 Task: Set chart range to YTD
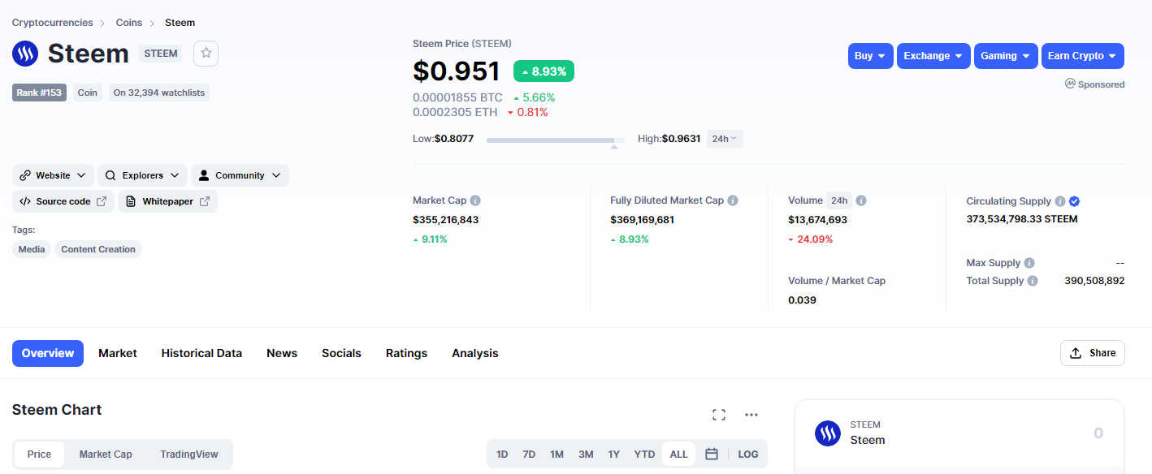point(644,455)
